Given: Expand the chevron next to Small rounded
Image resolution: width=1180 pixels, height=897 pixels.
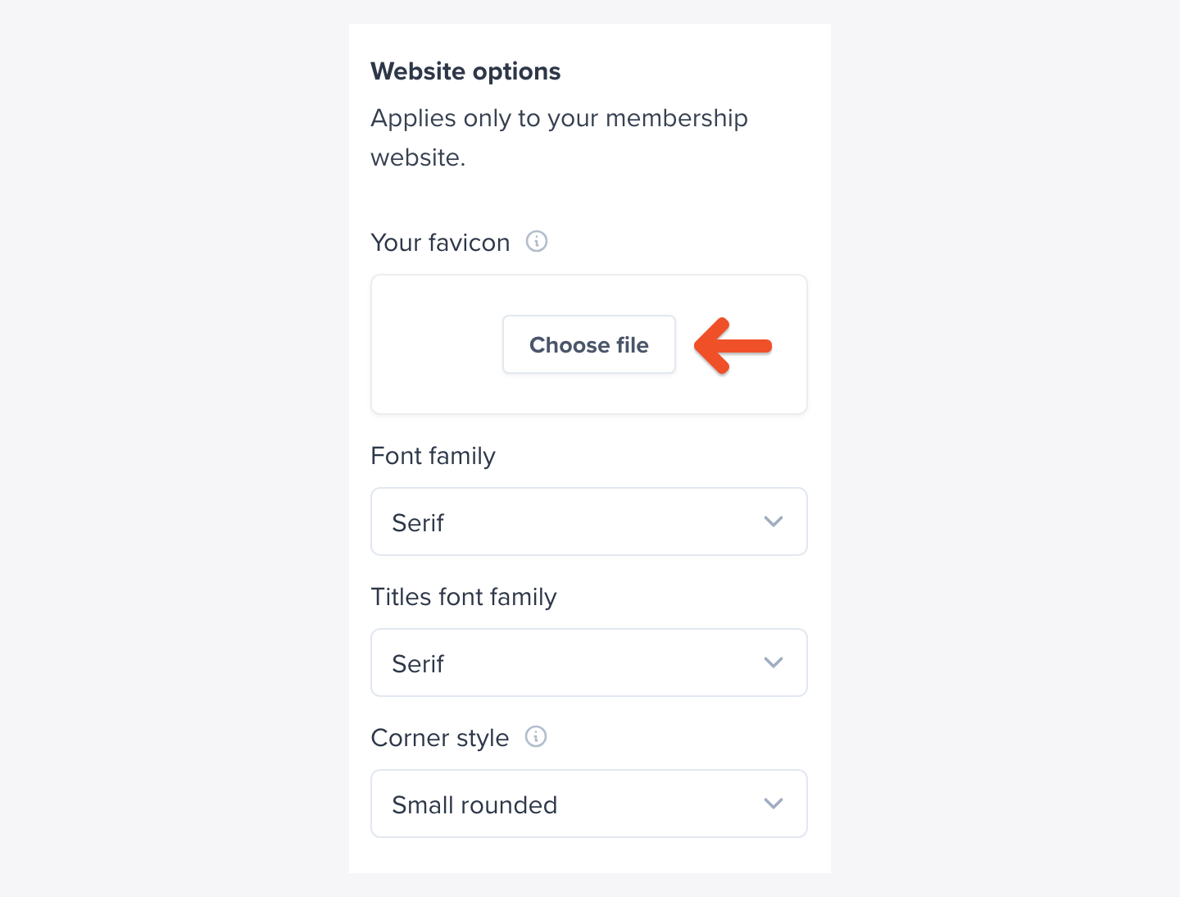Looking at the screenshot, I should click(774, 804).
